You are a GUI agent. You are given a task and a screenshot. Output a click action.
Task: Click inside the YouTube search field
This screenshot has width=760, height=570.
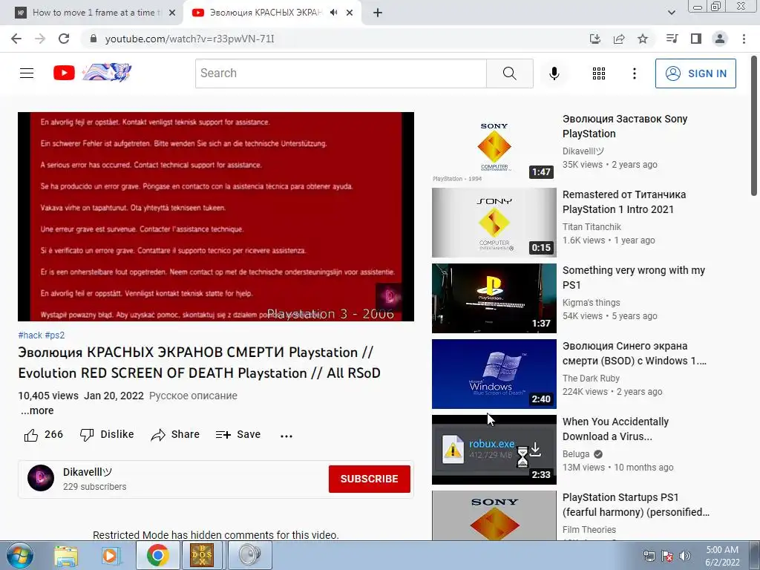(x=341, y=73)
